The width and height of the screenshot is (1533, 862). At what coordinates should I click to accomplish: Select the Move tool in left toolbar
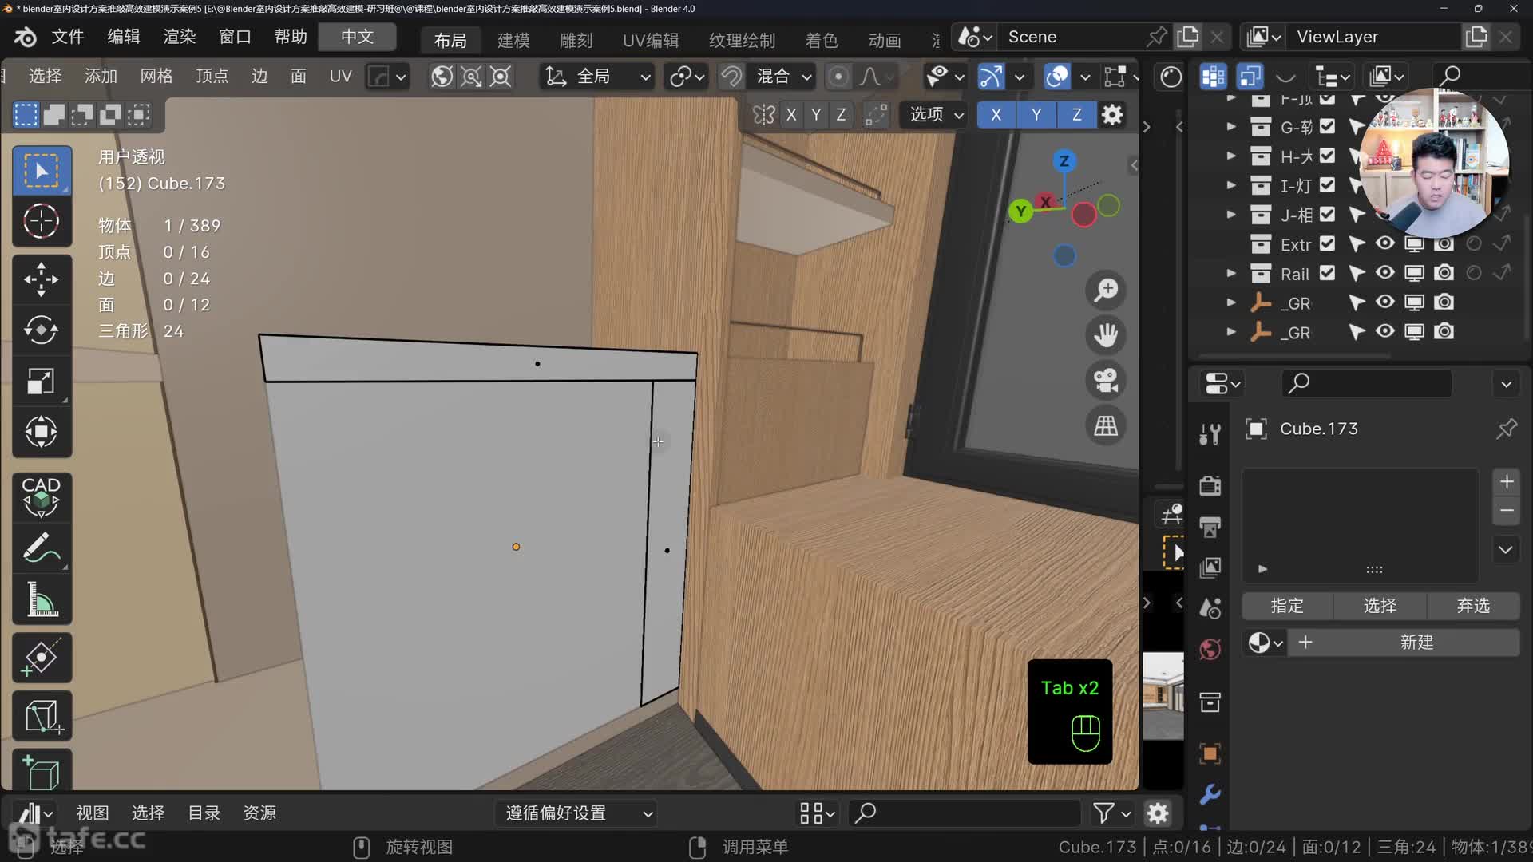[41, 279]
